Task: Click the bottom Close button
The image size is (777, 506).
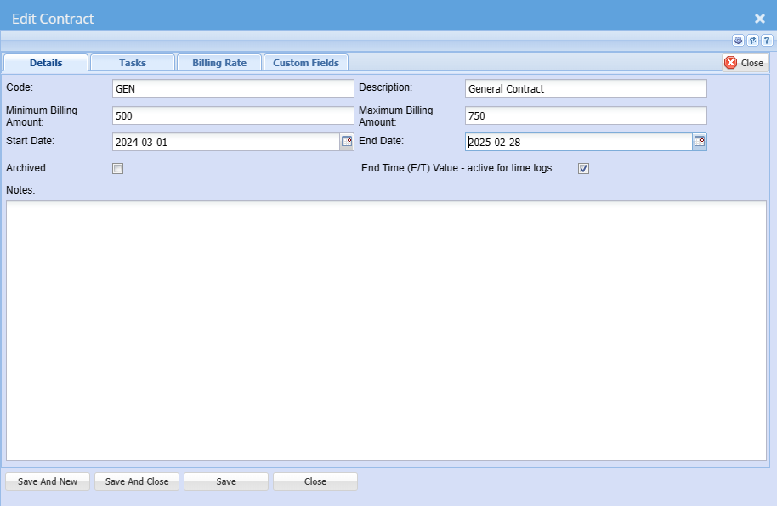Action: (x=315, y=481)
